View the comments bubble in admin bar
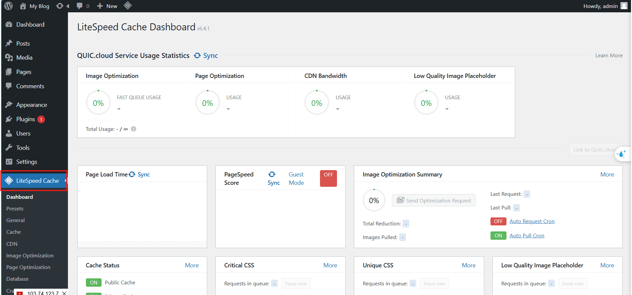Viewport: 632px width, 295px height. point(83,6)
